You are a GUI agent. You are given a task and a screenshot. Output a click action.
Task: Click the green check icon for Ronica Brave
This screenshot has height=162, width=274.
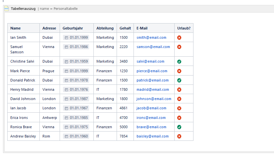[179, 127]
